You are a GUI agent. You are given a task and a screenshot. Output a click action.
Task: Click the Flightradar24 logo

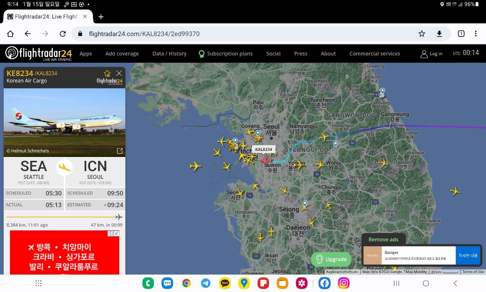(x=38, y=54)
